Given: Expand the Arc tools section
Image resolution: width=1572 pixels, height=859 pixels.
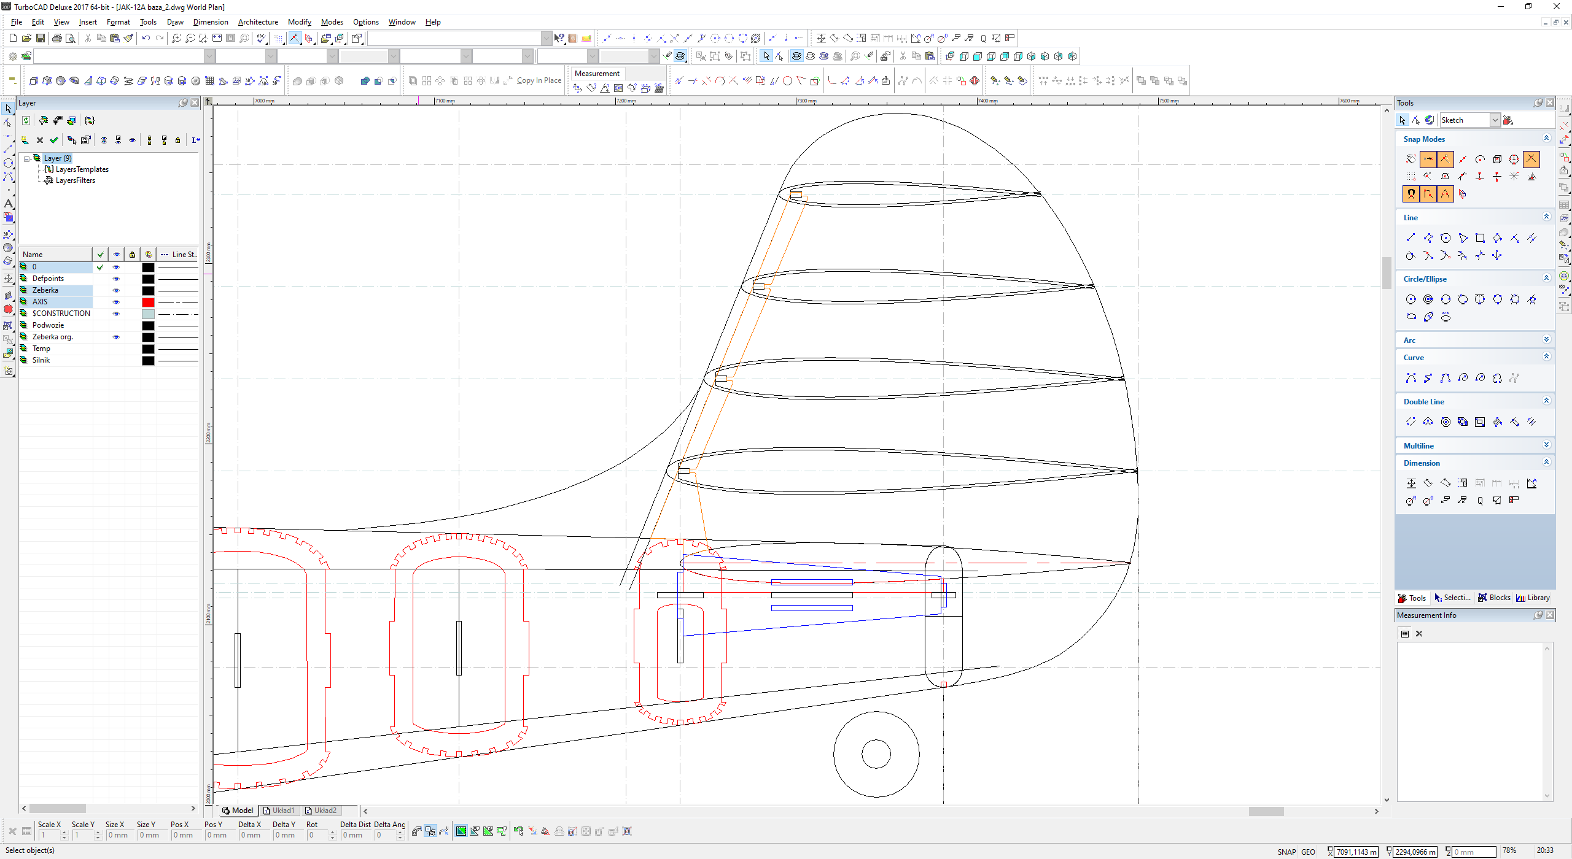Looking at the screenshot, I should click(x=1546, y=339).
